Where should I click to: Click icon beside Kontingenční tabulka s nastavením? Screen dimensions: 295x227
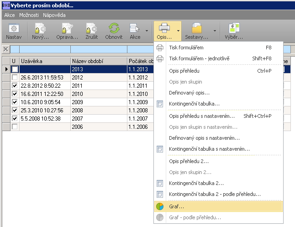point(160,149)
